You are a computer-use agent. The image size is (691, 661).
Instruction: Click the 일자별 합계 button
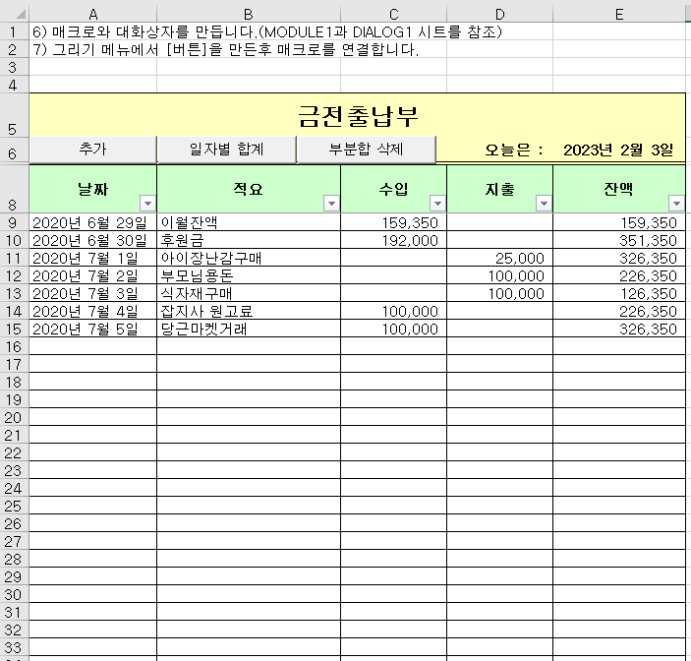point(226,150)
